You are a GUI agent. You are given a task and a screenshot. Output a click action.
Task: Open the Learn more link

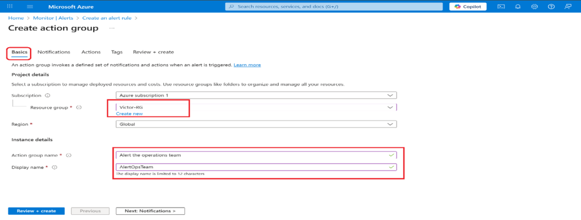(247, 65)
